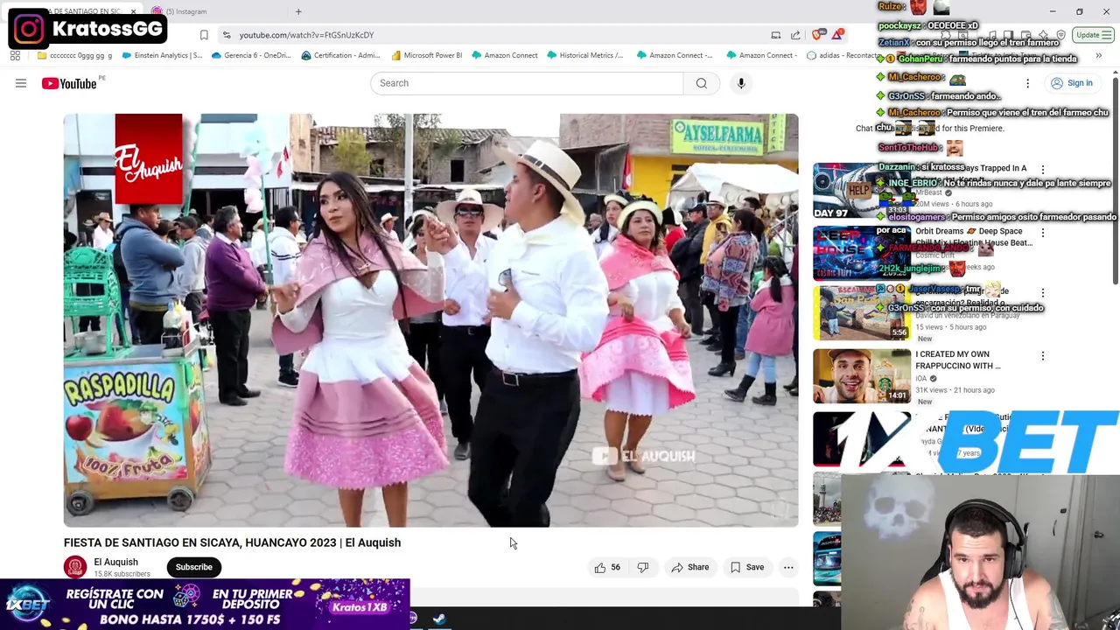Bookmark this page with bookmark icon

pos(204,35)
